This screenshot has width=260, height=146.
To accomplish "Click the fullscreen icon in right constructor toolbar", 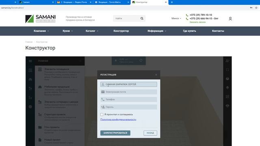I will 227,70.
